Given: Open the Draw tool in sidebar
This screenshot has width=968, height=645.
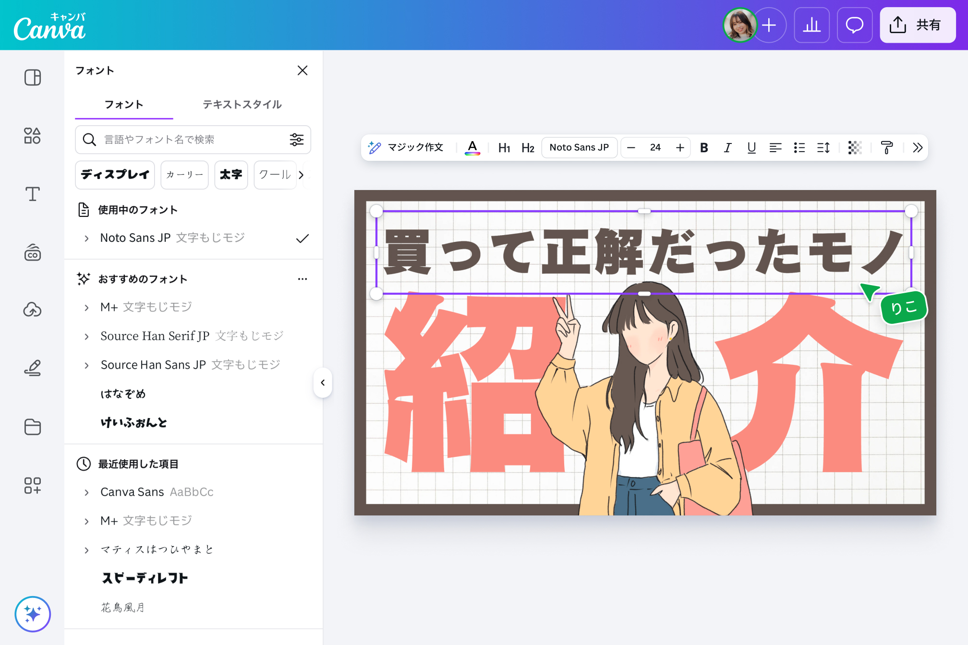Looking at the screenshot, I should point(33,368).
